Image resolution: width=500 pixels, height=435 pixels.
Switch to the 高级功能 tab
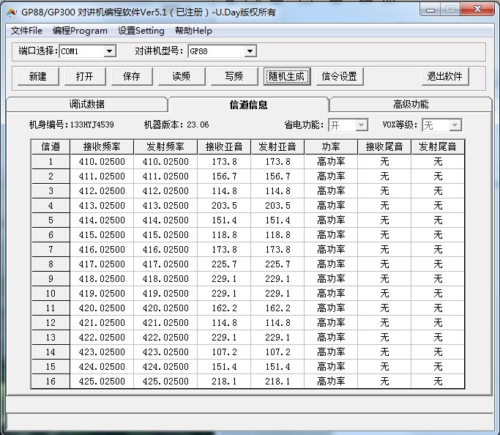tap(411, 104)
